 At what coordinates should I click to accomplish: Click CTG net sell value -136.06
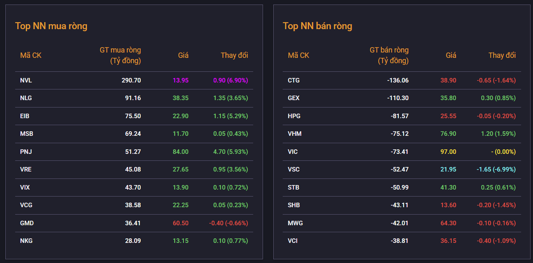[398, 80]
